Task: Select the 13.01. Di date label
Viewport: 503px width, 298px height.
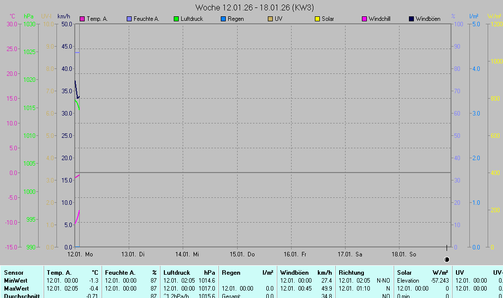Action: 133,254
